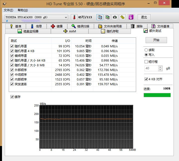Open the 擦除 erase tab
The image size is (179, 161).
137,26
